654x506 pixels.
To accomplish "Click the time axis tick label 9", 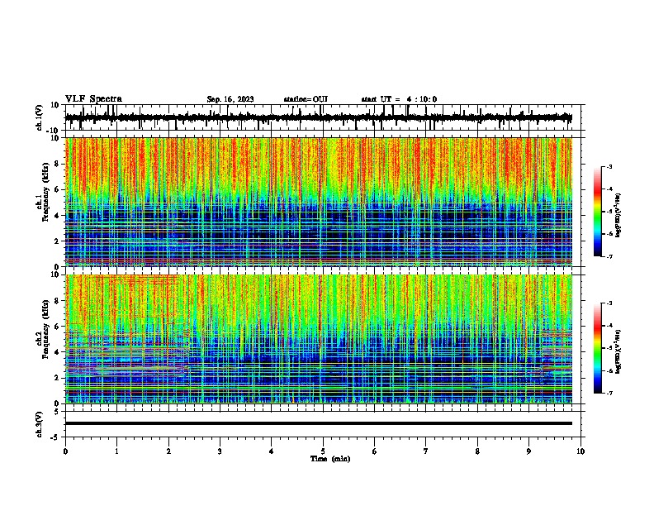I will point(528,451).
